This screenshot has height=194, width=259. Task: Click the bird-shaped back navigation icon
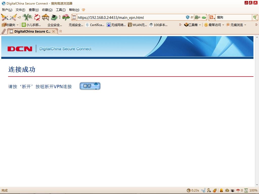pos(5,17)
